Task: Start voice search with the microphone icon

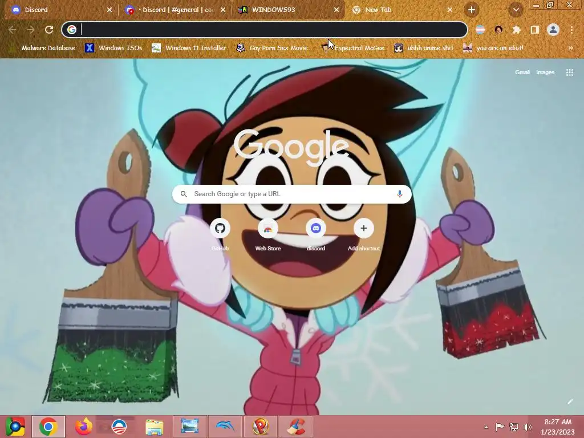Action: coord(400,194)
